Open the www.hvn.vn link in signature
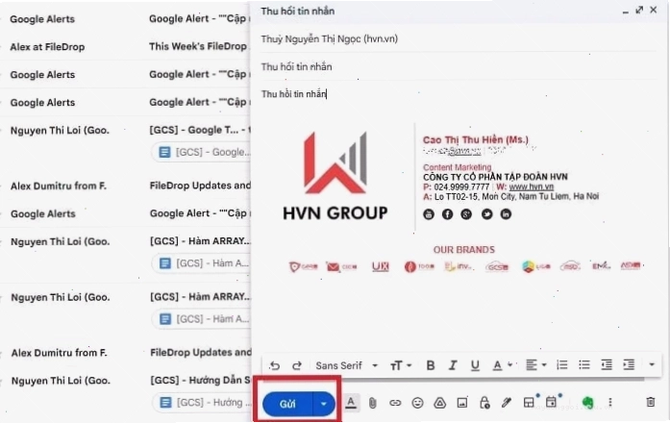Viewport: 670px width, 423px height. (x=532, y=187)
